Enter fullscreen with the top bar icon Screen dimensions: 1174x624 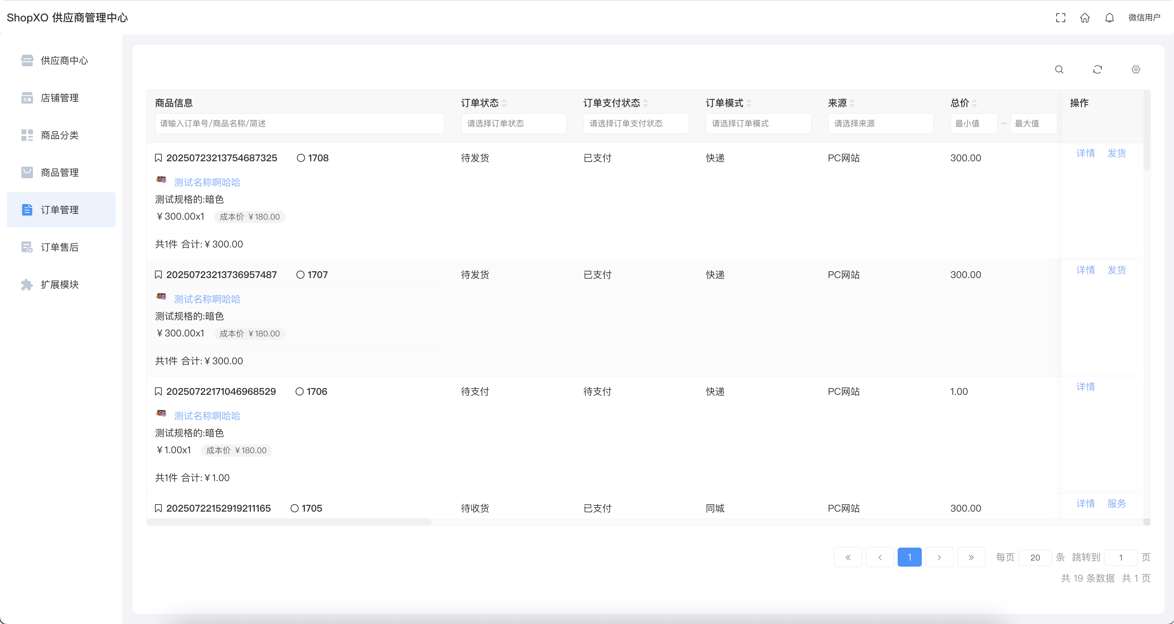pyautogui.click(x=1060, y=18)
